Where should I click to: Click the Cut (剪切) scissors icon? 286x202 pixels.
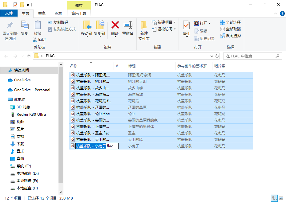pyautogui.click(x=35, y=40)
